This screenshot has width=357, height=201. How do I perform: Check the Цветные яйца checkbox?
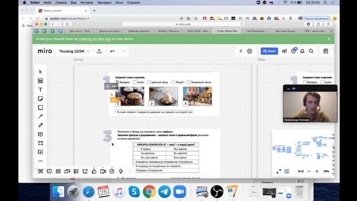click(x=149, y=82)
